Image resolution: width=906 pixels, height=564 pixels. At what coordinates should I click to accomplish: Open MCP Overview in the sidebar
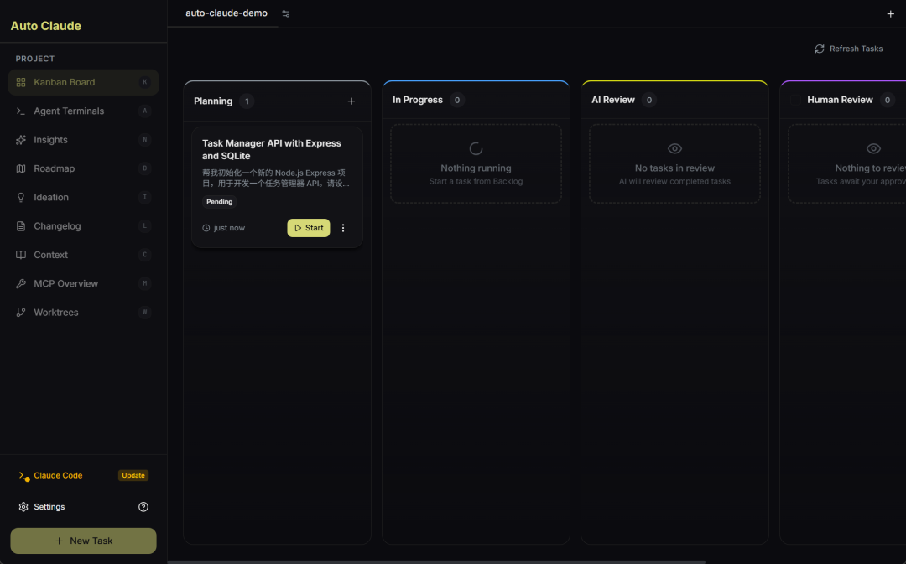[83, 283]
